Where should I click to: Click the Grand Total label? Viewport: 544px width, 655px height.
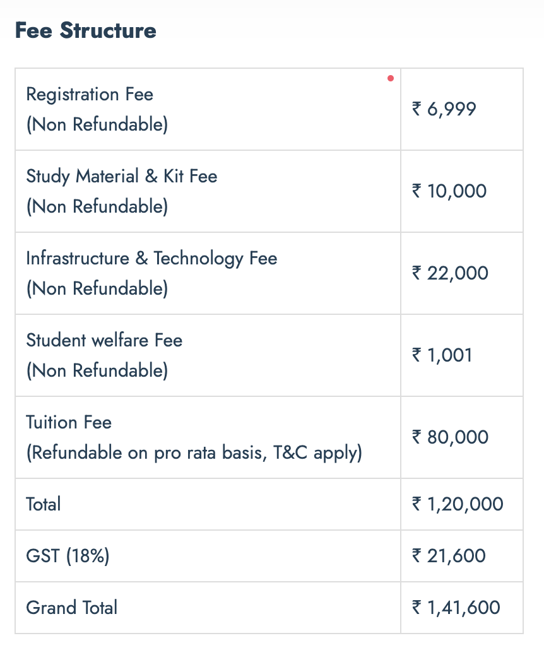(71, 608)
